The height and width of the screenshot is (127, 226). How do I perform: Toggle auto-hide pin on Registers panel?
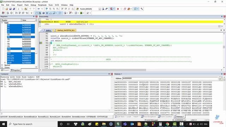[34, 17]
